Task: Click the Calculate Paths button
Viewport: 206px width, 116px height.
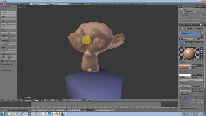Action: [x=9, y=43]
